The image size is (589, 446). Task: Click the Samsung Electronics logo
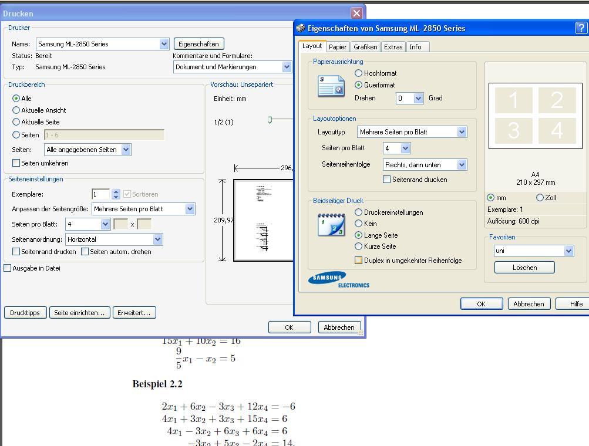(x=339, y=280)
